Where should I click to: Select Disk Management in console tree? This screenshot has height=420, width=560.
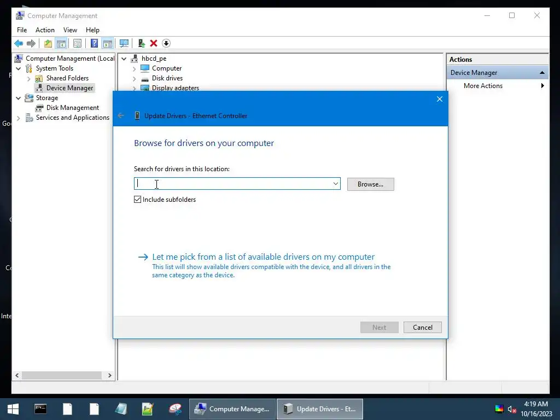(x=73, y=108)
